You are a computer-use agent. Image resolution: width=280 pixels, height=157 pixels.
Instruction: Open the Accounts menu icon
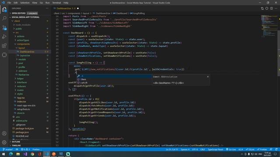(4, 133)
